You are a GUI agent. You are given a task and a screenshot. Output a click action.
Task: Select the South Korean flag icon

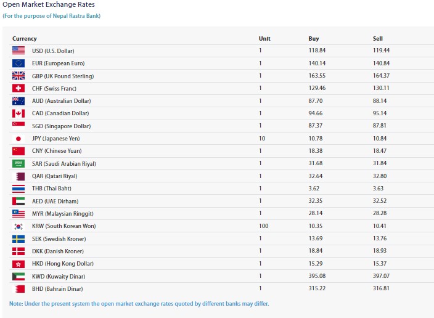18,226
